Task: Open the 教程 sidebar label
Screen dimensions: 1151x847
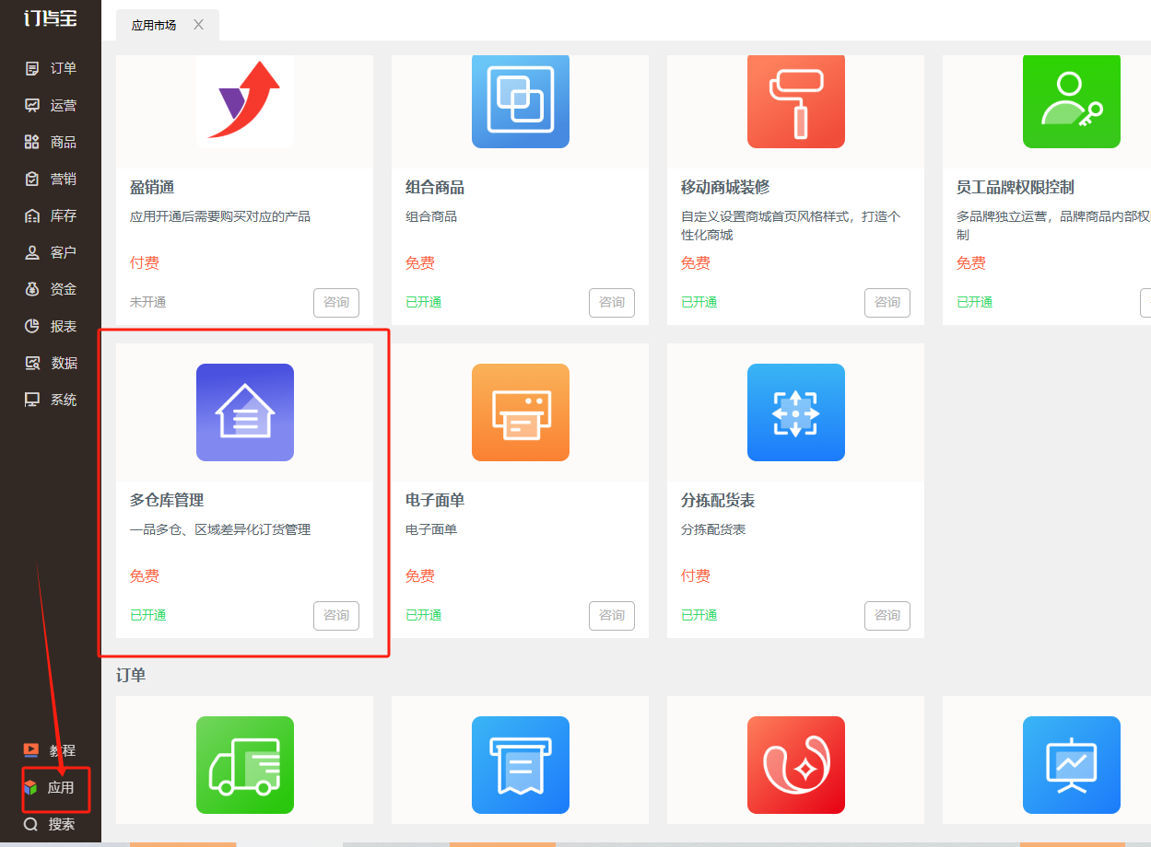Action: click(x=62, y=750)
